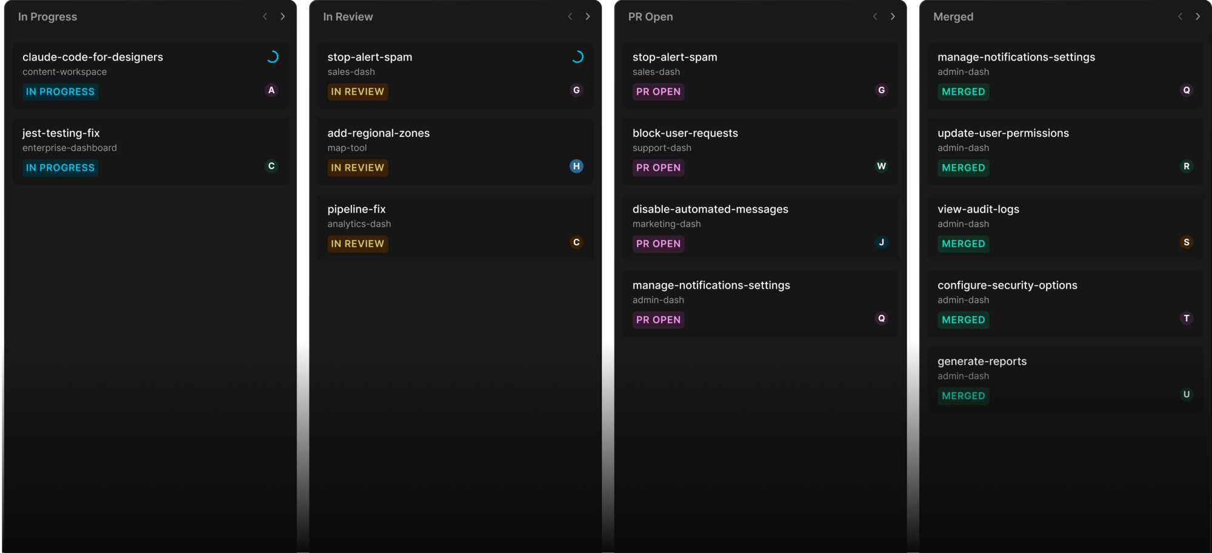Click the Q avatar on Merged manage-notifications-settings card
The width and height of the screenshot is (1212, 553).
pyautogui.click(x=1187, y=90)
